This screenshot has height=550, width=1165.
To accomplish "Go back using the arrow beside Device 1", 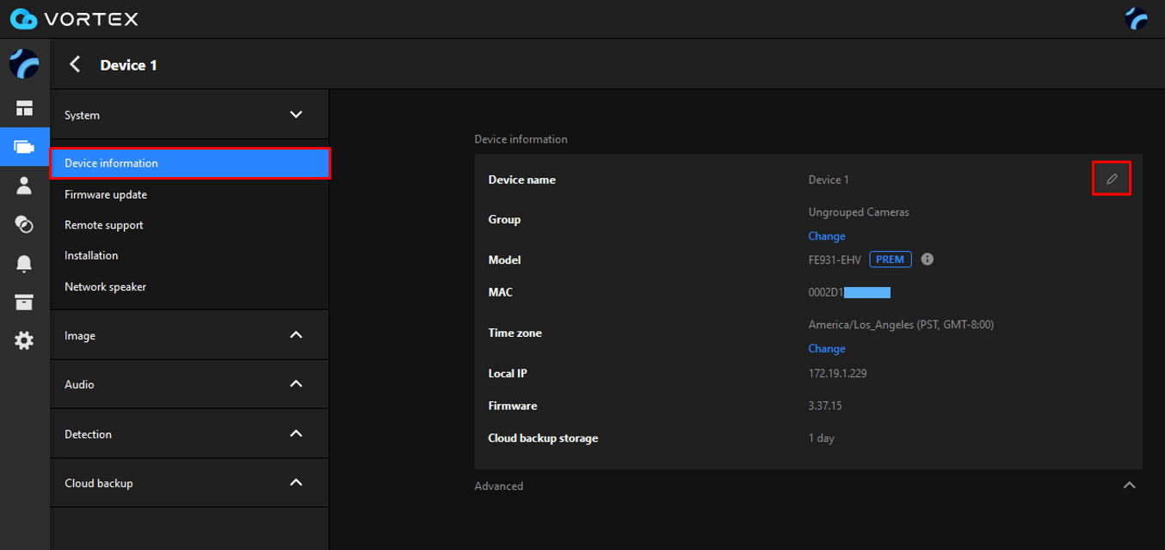I will pos(76,64).
